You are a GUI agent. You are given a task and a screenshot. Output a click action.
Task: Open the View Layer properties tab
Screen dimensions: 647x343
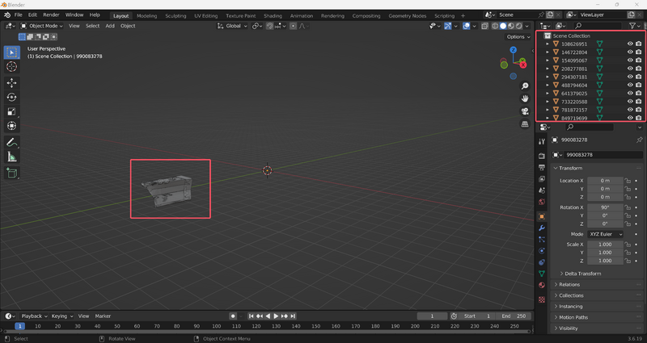coord(542,178)
